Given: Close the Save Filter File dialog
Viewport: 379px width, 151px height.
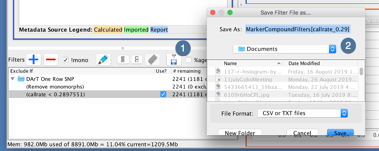Looking at the screenshot, I should point(213,12).
